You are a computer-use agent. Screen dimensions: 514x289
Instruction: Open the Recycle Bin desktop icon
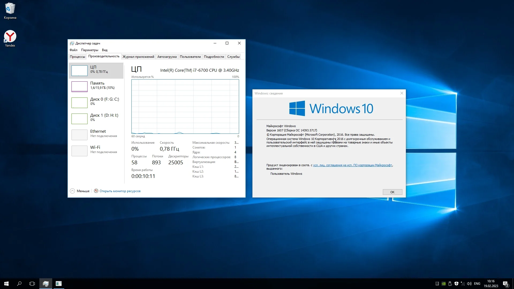[10, 11]
